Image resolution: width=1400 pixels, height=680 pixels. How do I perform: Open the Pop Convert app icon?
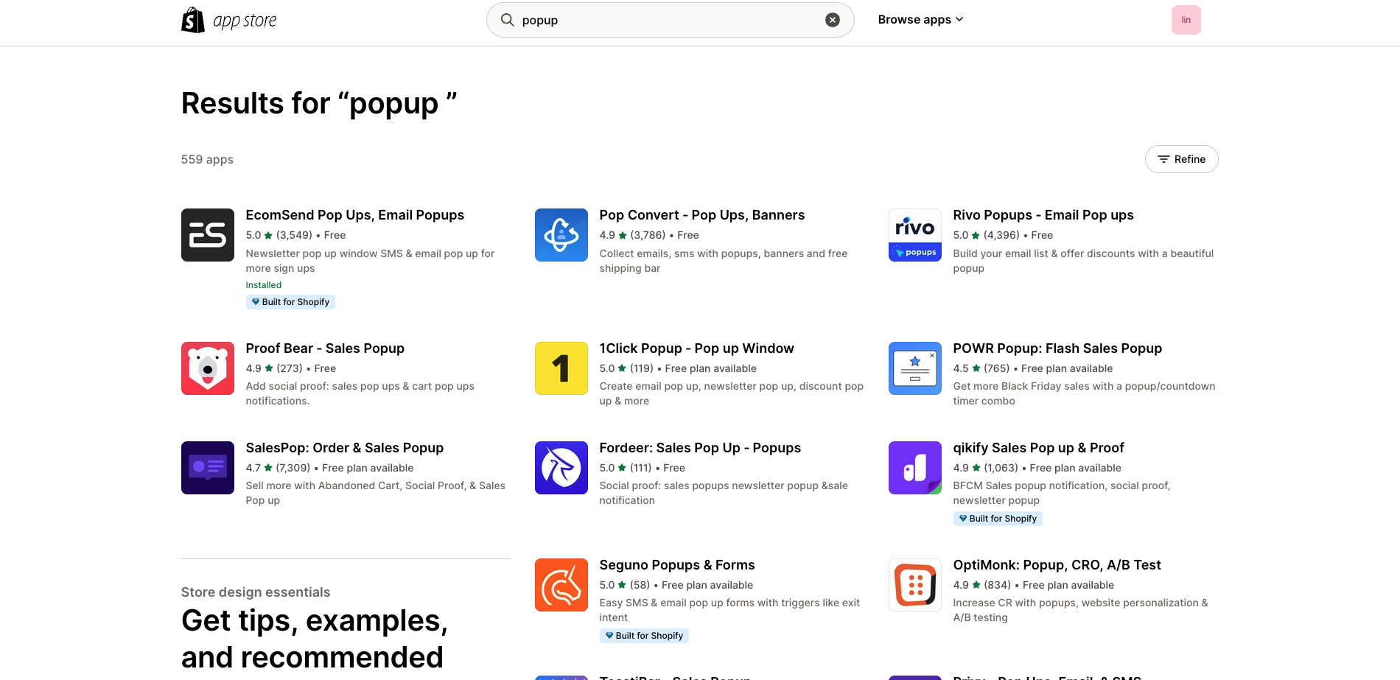(x=561, y=235)
